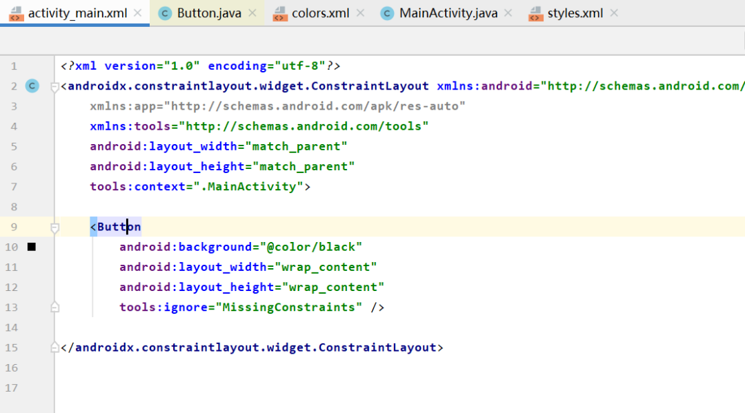The image size is (745, 413).
Task: Open the styles.xml tab
Action: [575, 13]
